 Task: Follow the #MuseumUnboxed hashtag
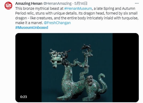[32, 28]
